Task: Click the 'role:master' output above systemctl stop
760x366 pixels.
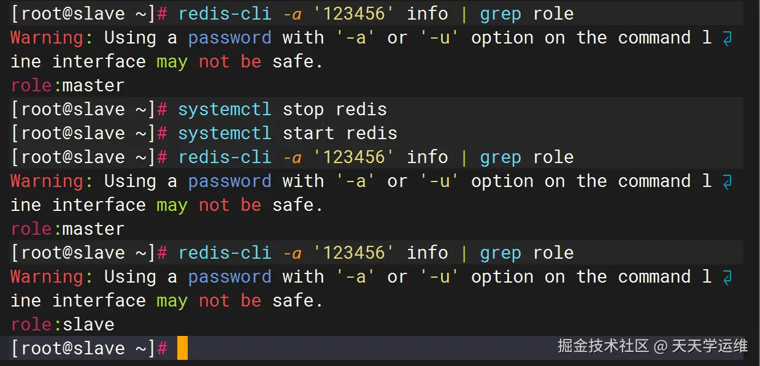Action: click(67, 85)
